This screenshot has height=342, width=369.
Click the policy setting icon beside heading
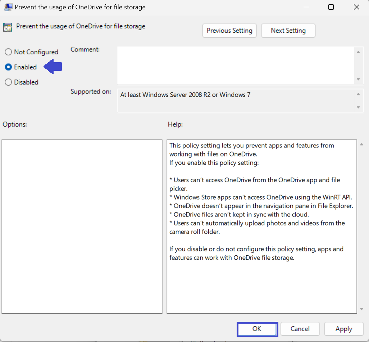tap(8, 27)
